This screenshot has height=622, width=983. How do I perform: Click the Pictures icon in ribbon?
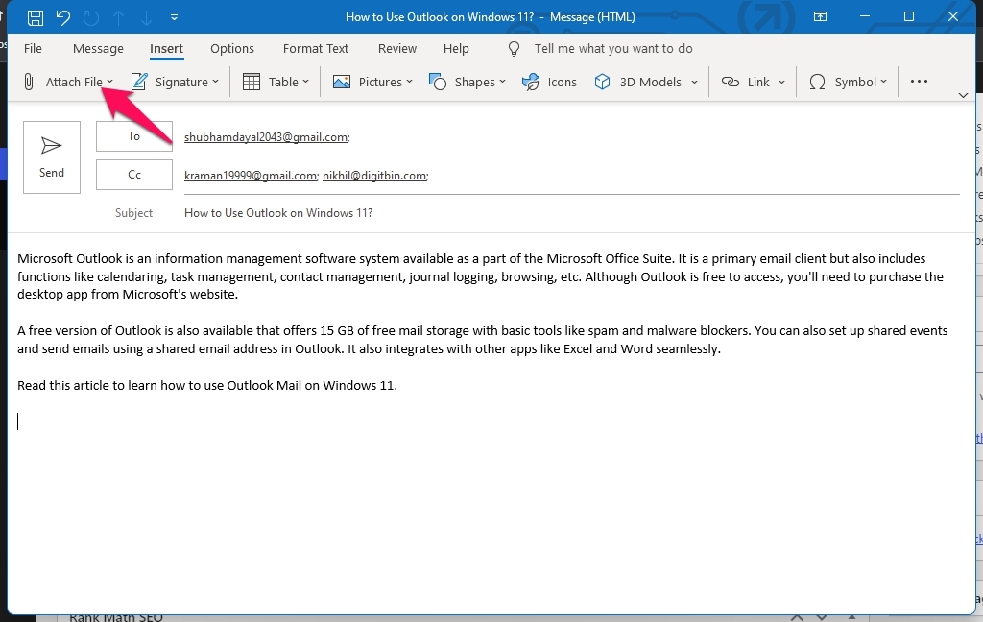pos(342,83)
